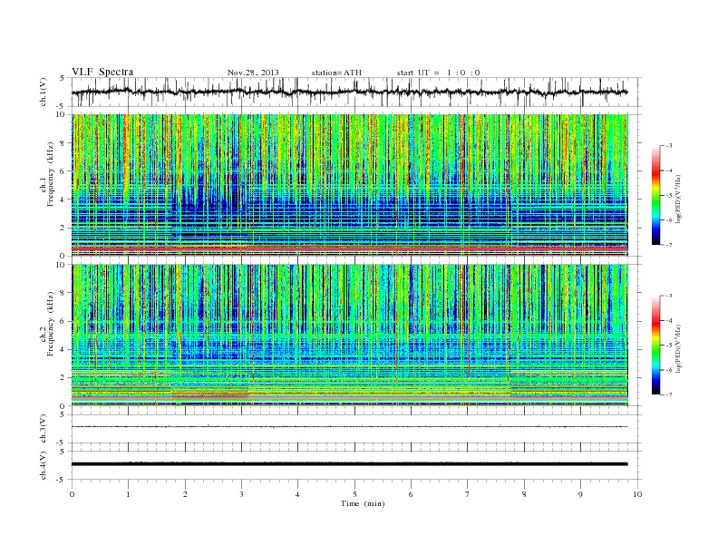
Task: Click the "10" label on the time axis
Action: tap(637, 494)
